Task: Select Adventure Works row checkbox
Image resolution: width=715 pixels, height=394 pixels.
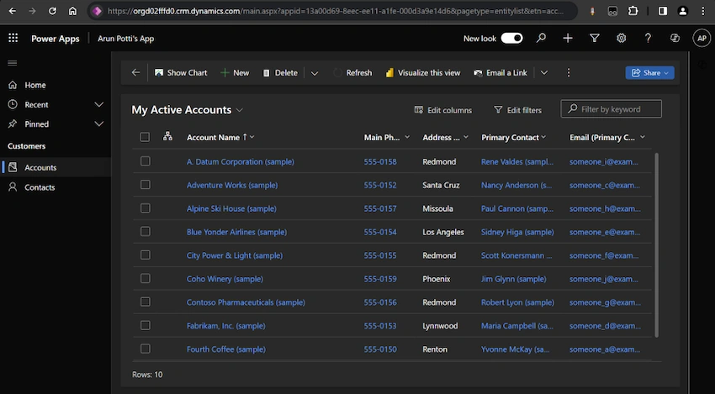Action: click(x=145, y=185)
